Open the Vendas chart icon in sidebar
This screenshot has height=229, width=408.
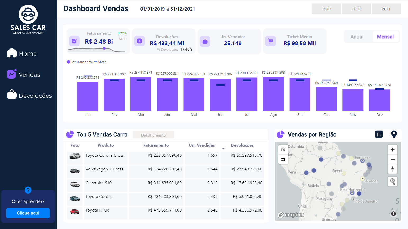pos(12,74)
